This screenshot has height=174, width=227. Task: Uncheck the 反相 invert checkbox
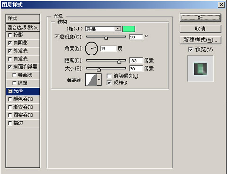(x=109, y=82)
